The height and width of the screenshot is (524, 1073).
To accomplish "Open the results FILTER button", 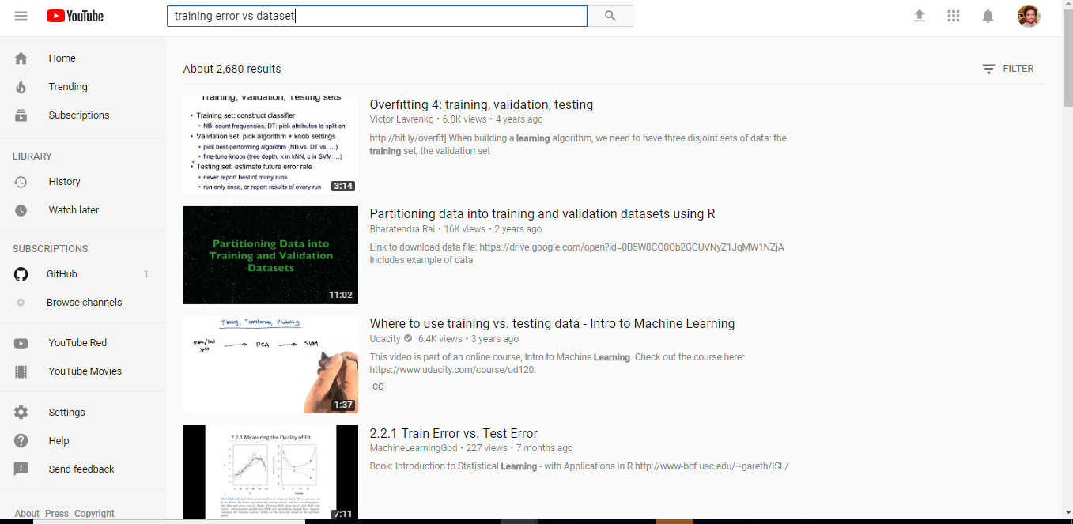I will pyautogui.click(x=1008, y=69).
